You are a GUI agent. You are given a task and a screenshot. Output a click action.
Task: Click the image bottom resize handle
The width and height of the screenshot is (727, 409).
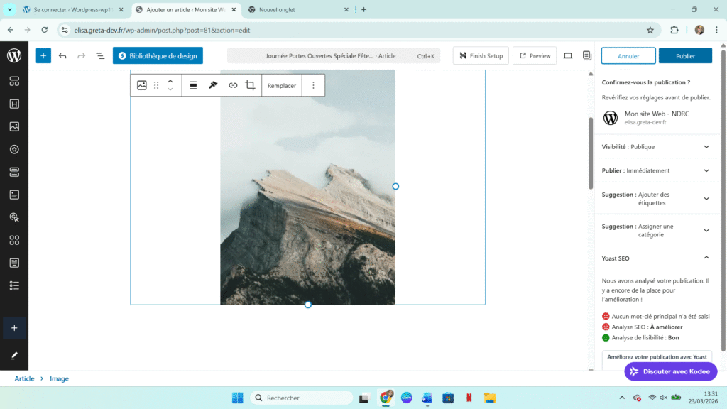pyautogui.click(x=307, y=305)
